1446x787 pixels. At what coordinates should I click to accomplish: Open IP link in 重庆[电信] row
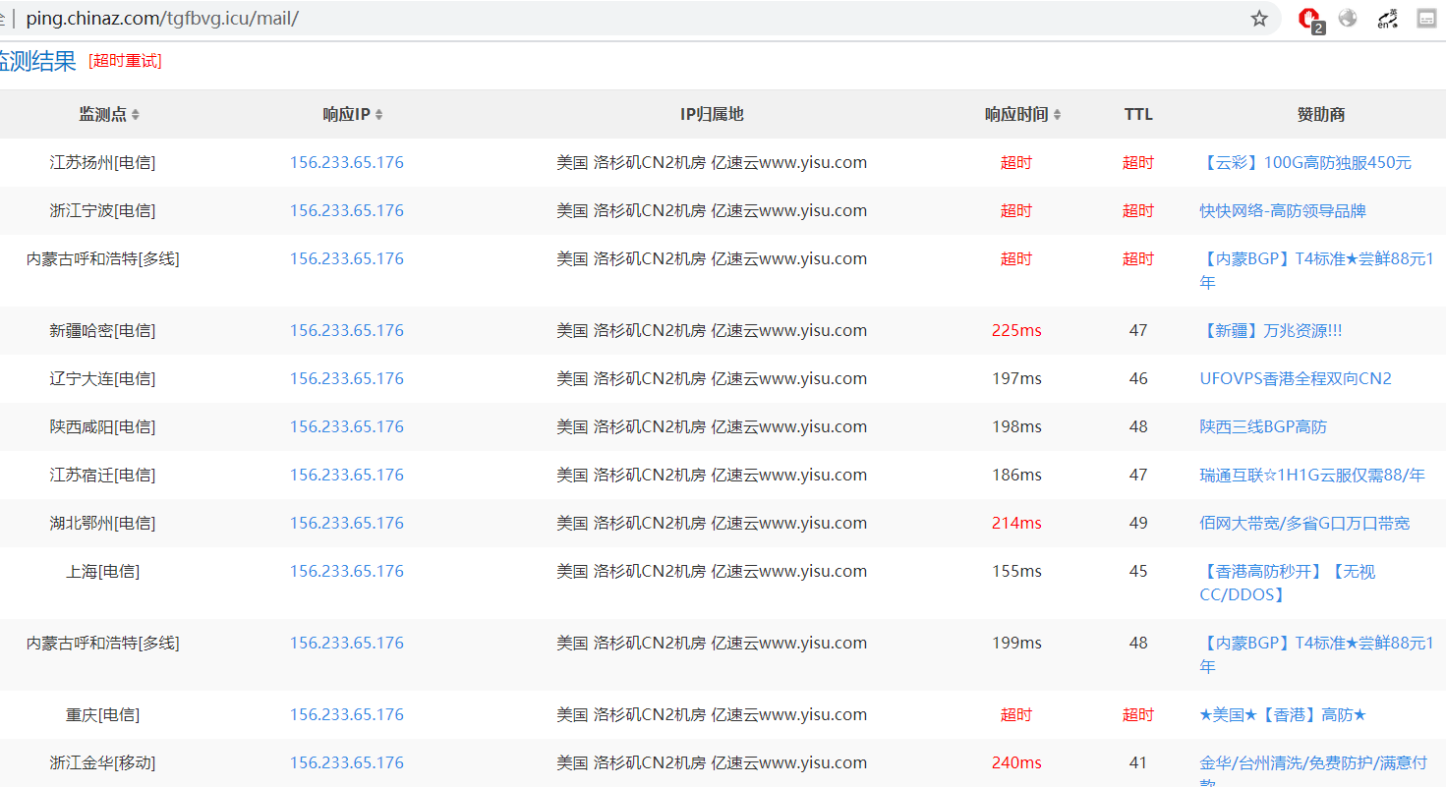pyautogui.click(x=346, y=715)
